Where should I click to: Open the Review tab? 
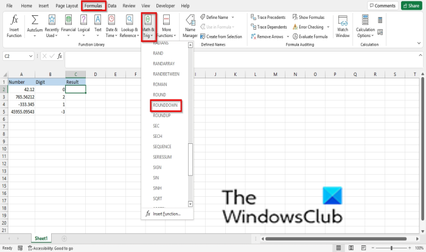coord(129,5)
